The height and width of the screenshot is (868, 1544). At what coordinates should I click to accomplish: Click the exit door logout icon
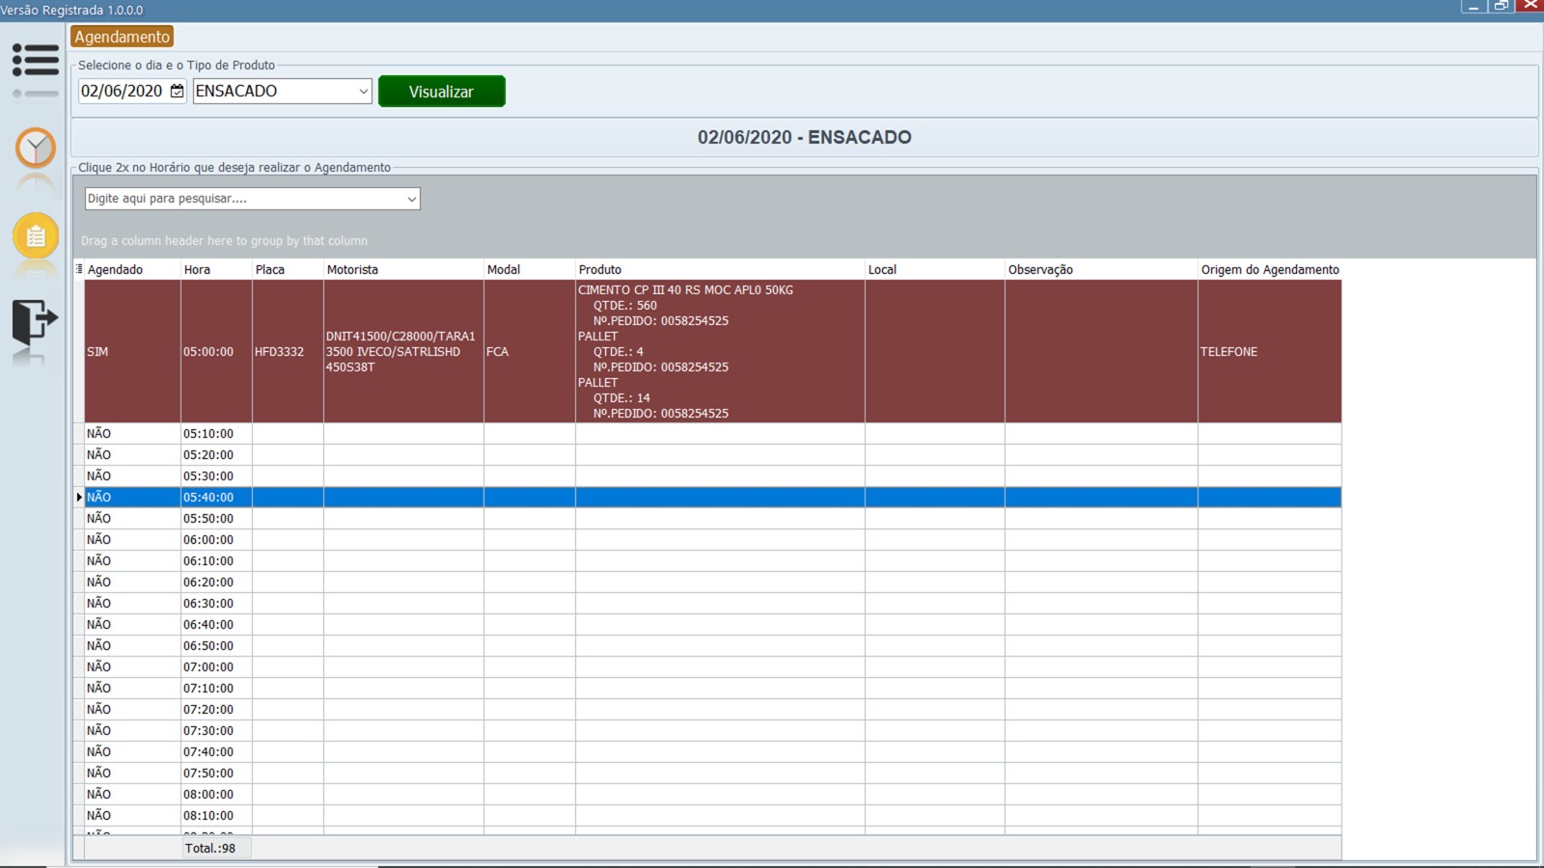[35, 320]
